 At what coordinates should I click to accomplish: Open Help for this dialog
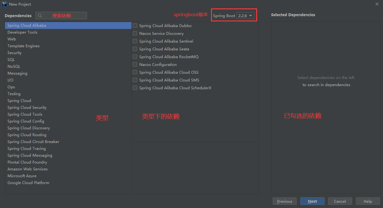click(368, 201)
